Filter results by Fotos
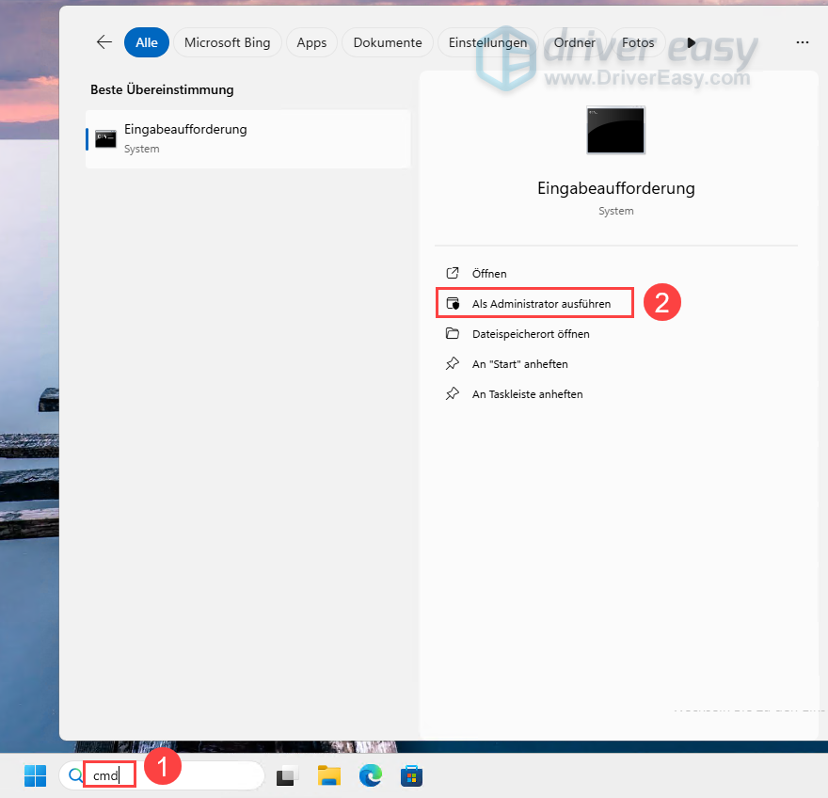 [x=638, y=42]
